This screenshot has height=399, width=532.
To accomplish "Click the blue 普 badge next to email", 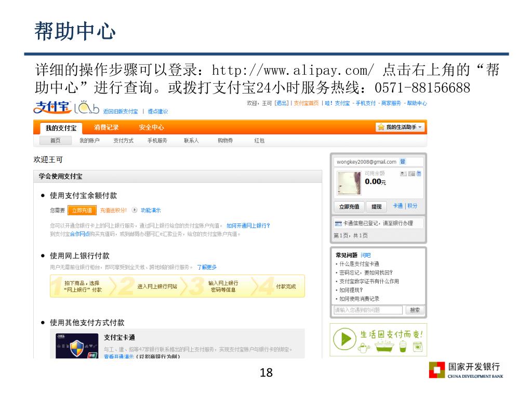I will click(x=403, y=162).
